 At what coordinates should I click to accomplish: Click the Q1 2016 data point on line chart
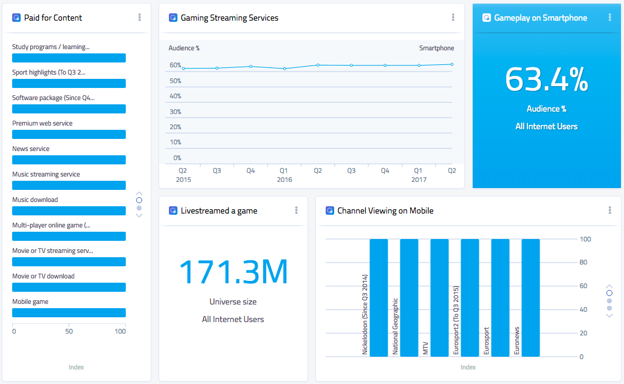coord(284,69)
